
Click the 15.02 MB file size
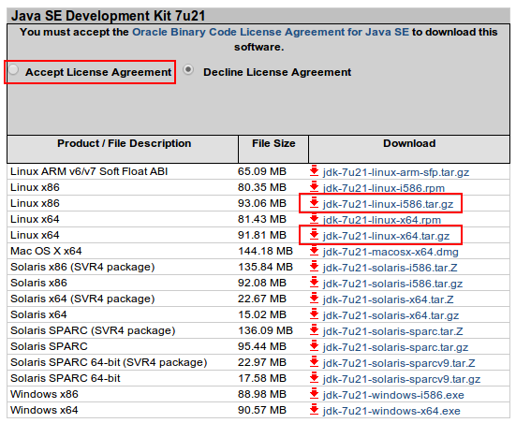coord(262,314)
